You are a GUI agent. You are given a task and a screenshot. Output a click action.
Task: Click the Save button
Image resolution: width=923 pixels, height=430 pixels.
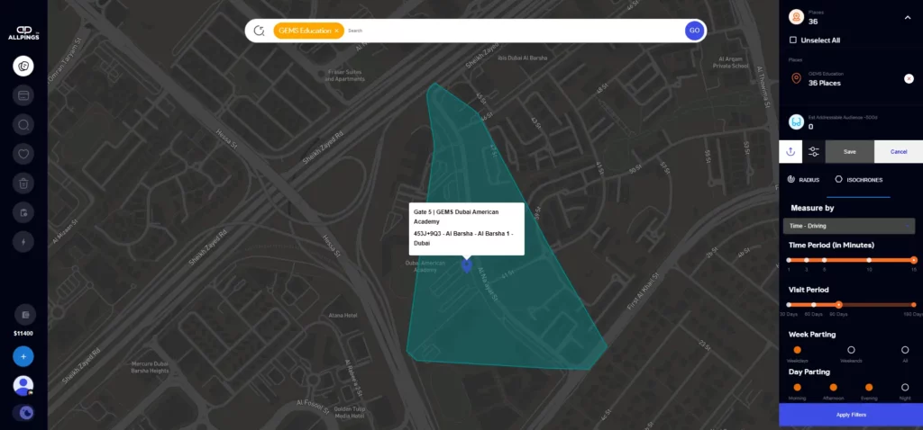tap(849, 151)
